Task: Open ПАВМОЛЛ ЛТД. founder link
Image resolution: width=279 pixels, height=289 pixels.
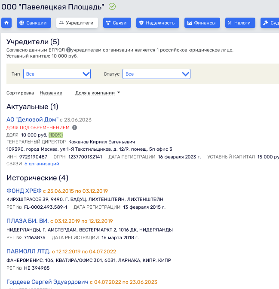Action: (28, 251)
